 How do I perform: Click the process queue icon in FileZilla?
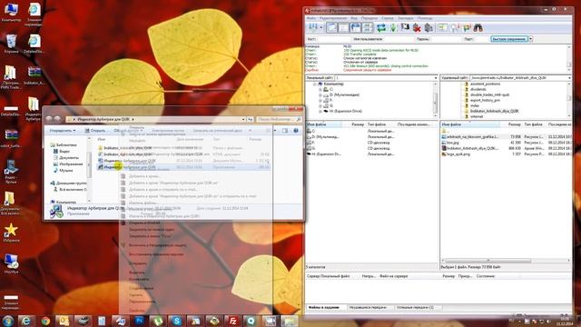(393, 28)
